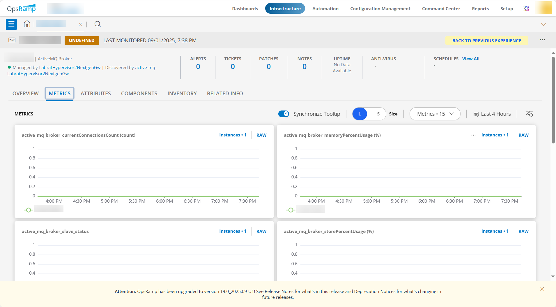Open the PATCHES count 0

[x=269, y=66]
